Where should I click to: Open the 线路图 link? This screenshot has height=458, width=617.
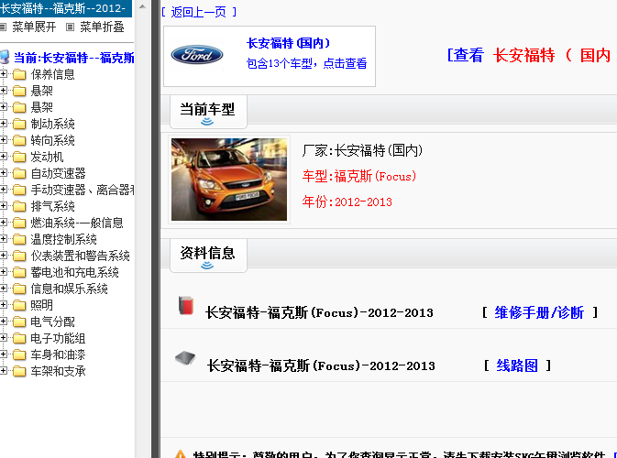tap(517, 365)
